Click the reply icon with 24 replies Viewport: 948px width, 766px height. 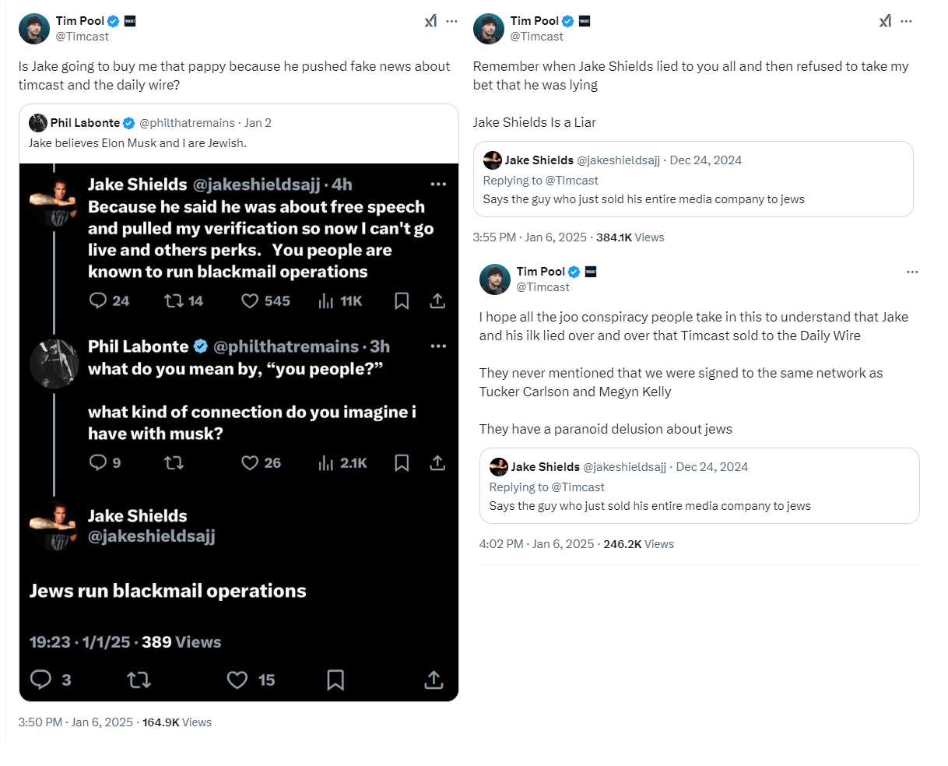tap(98, 300)
